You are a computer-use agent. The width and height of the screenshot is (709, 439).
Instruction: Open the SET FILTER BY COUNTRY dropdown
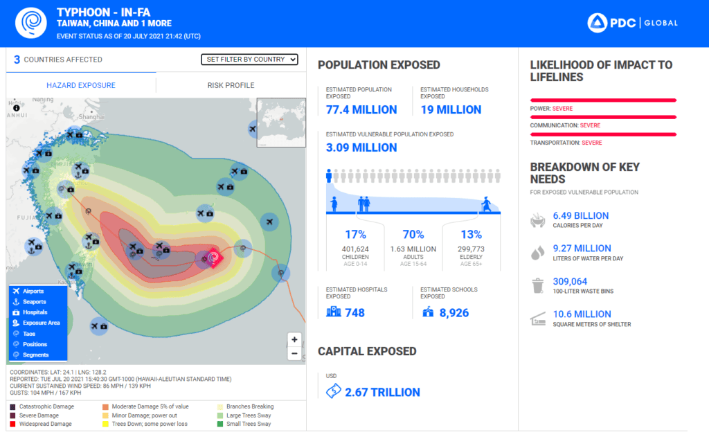click(x=249, y=60)
